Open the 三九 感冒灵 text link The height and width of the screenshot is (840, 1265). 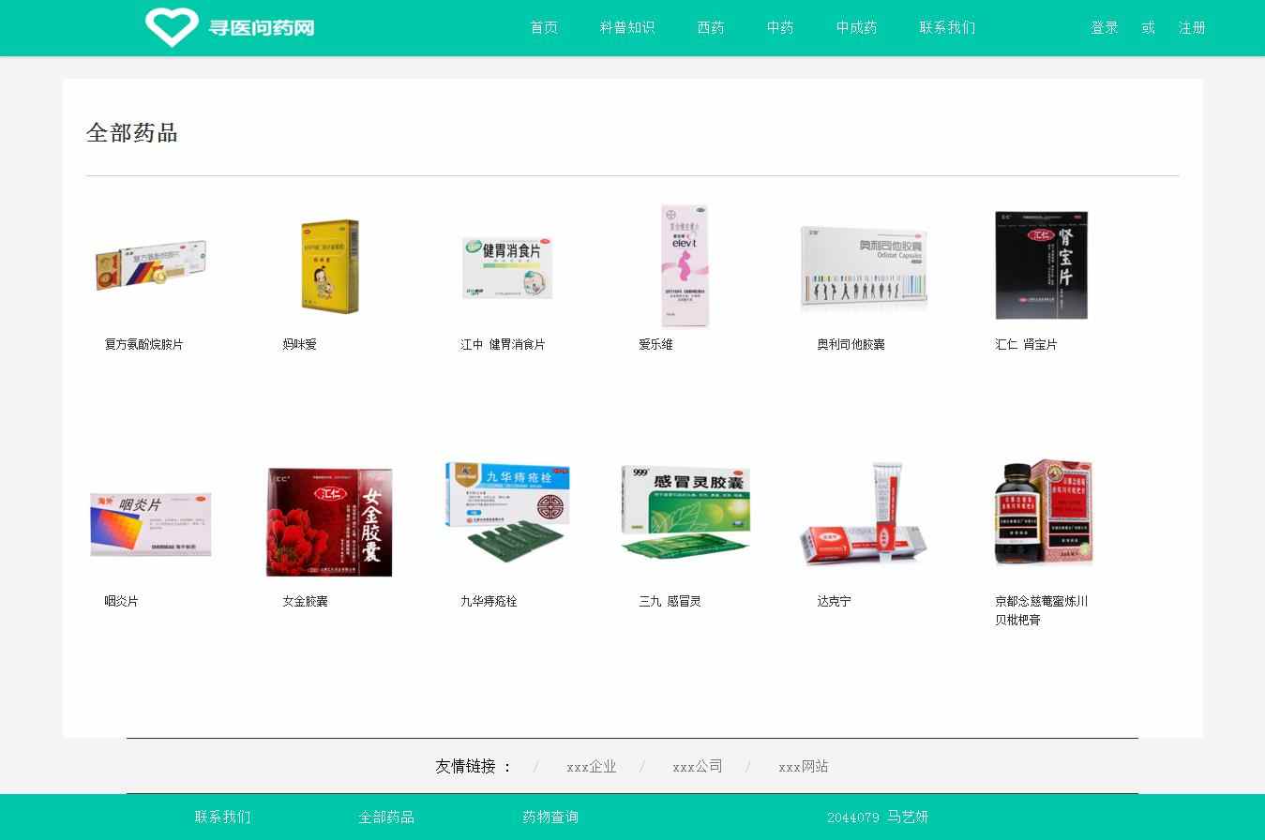pyautogui.click(x=670, y=602)
